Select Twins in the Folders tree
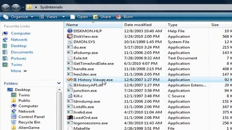 point(24,95)
